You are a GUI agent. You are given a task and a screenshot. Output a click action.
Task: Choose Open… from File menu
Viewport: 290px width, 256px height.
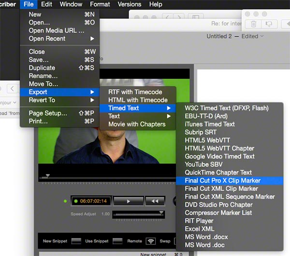pyautogui.click(x=60, y=23)
